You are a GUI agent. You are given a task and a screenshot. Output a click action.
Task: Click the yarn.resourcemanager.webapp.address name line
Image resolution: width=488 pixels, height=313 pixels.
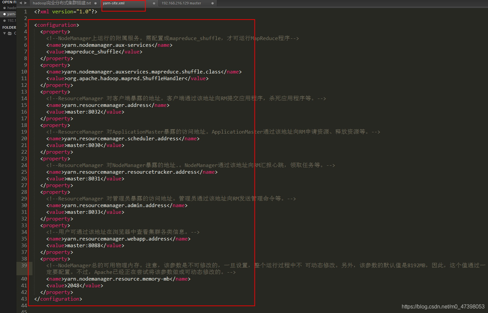click(118, 239)
